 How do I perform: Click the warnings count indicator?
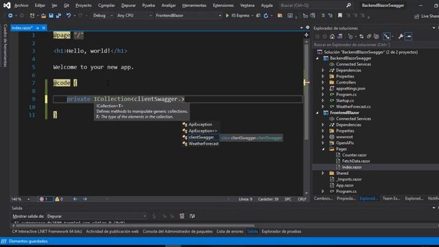pos(59,199)
